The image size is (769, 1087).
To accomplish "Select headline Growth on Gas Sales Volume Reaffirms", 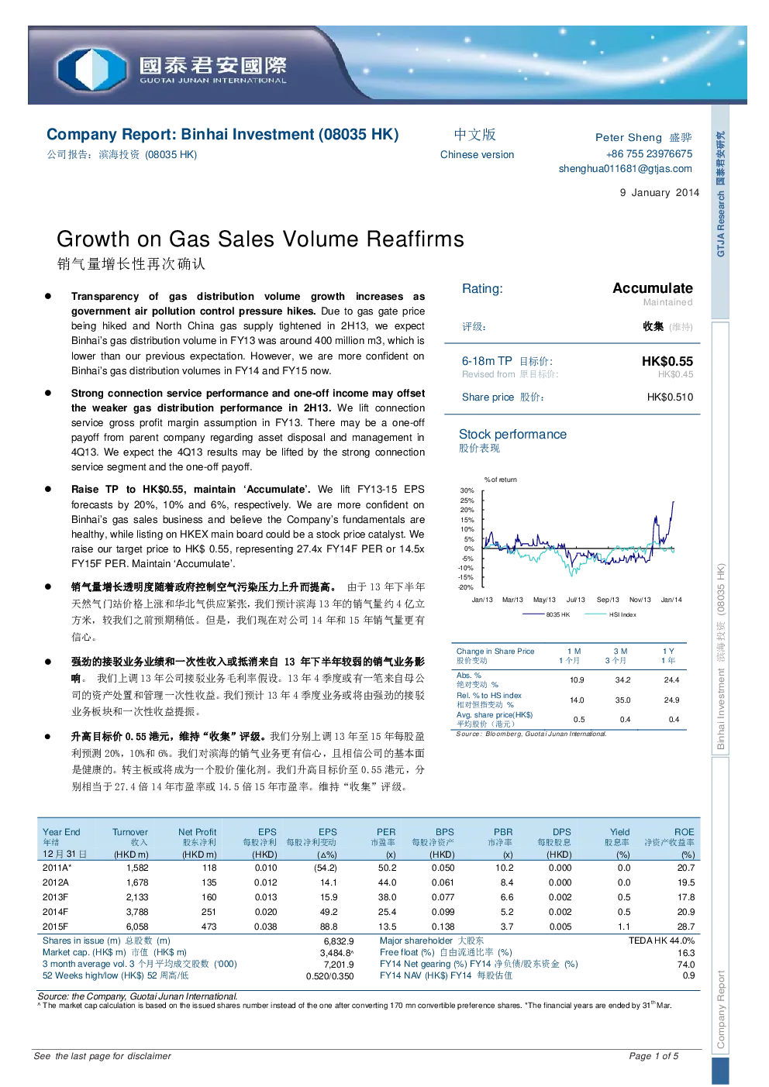I will [260, 239].
